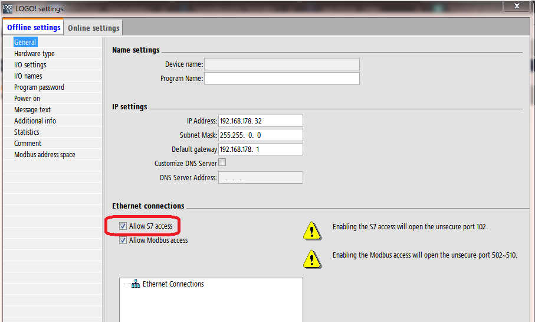Select I/O settings in the sidebar
The width and height of the screenshot is (535, 322).
30,65
